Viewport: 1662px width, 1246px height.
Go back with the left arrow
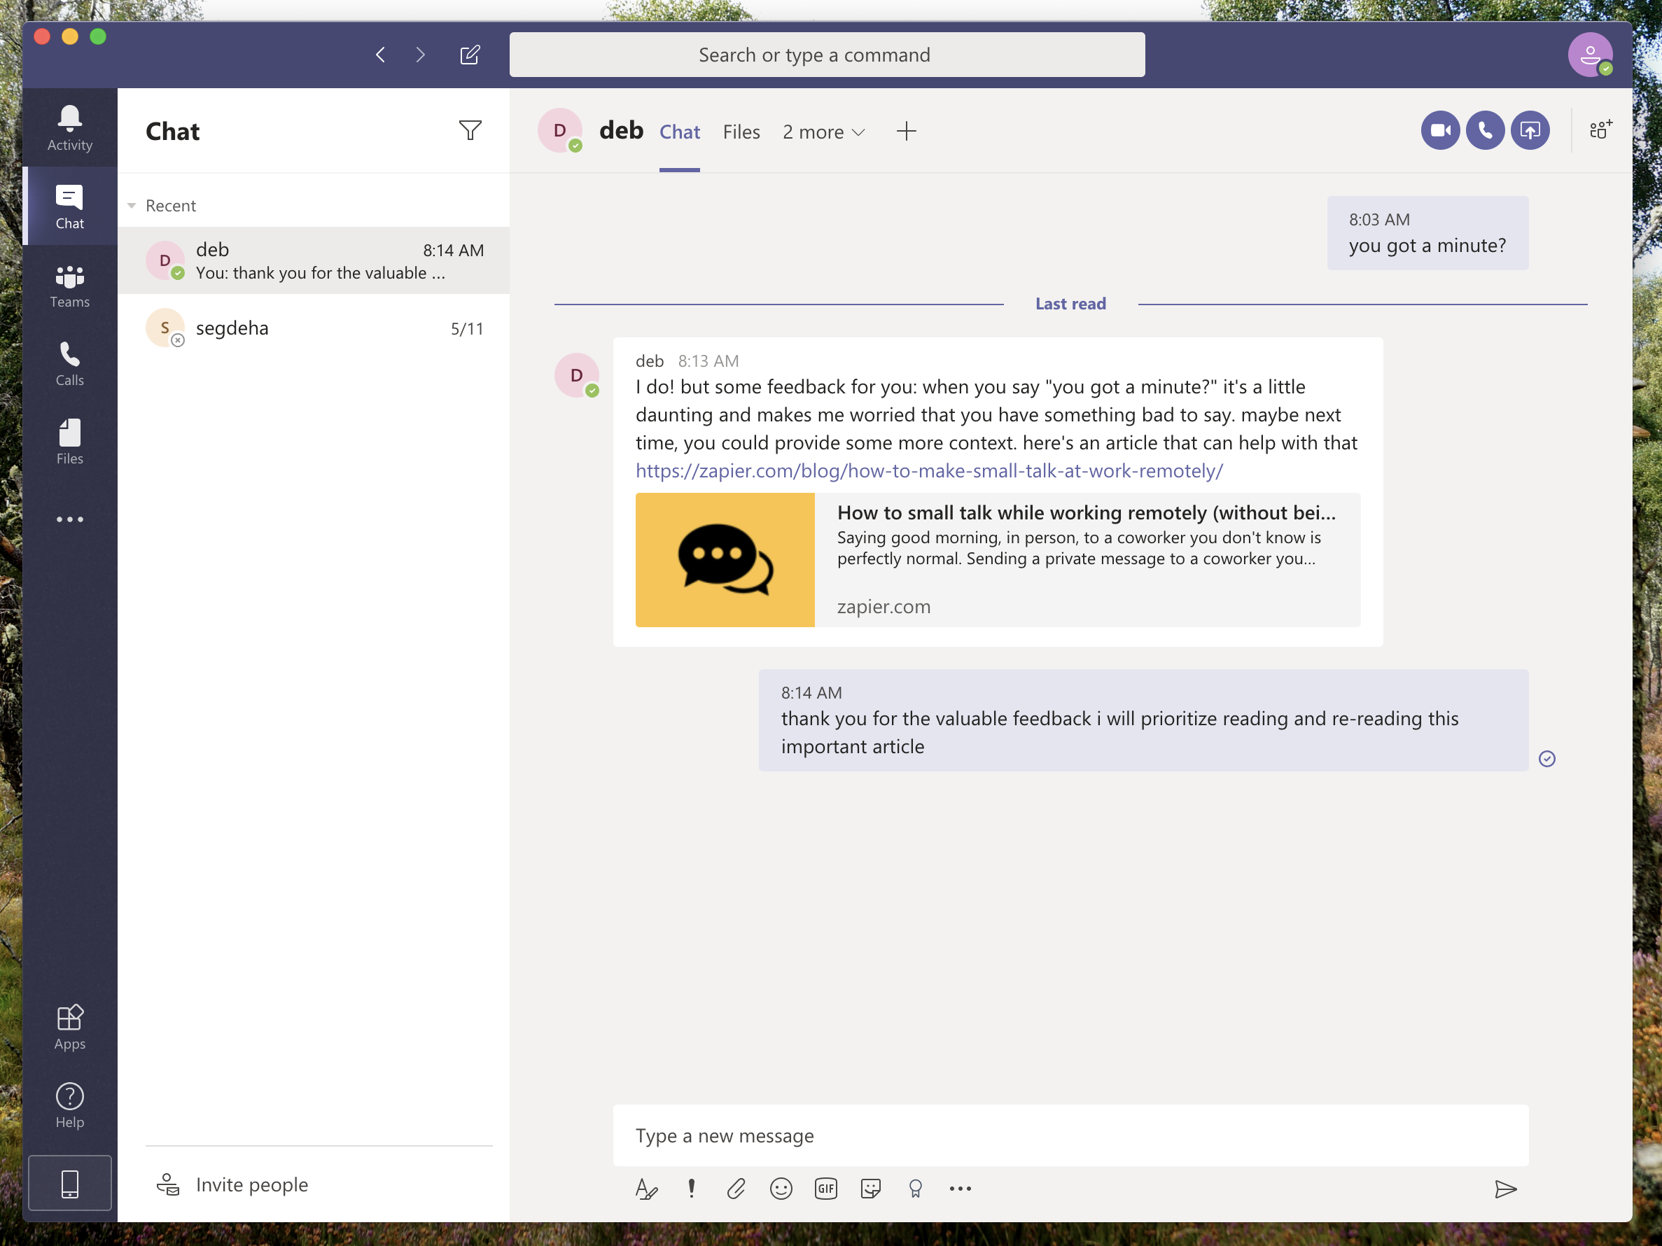[x=380, y=55]
